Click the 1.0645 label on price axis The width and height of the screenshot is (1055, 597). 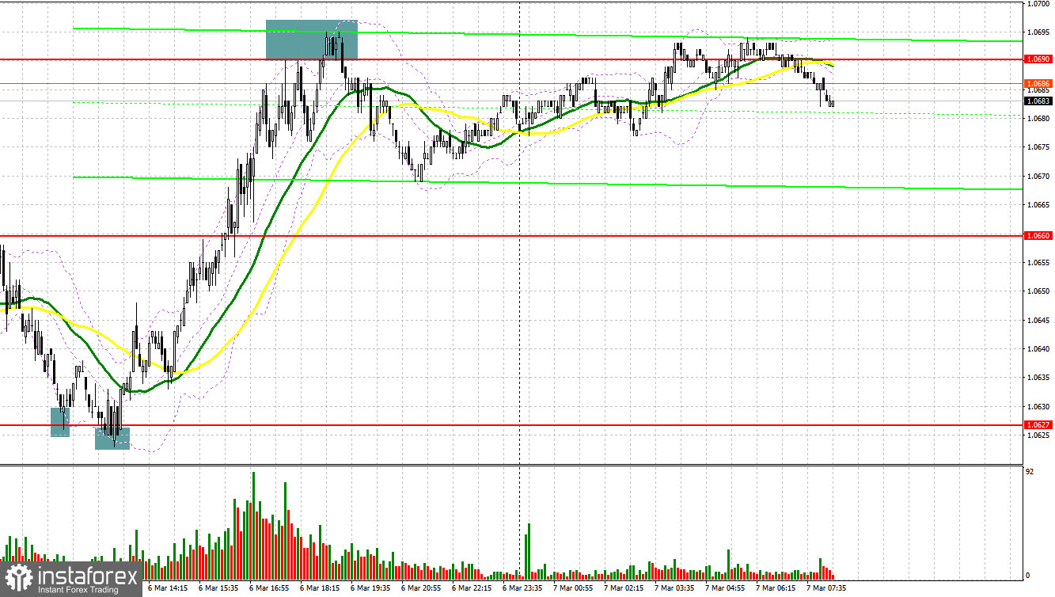coord(1038,321)
